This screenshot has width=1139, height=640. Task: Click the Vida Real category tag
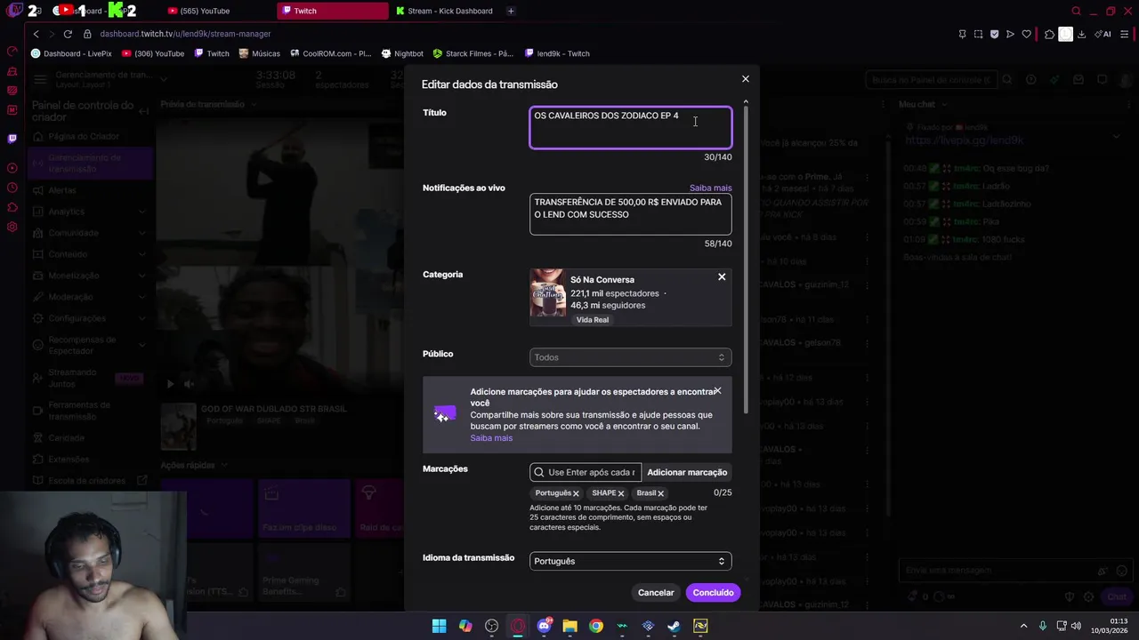click(x=593, y=320)
